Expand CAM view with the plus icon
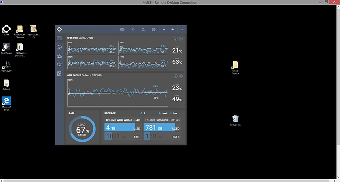 (x=173, y=30)
